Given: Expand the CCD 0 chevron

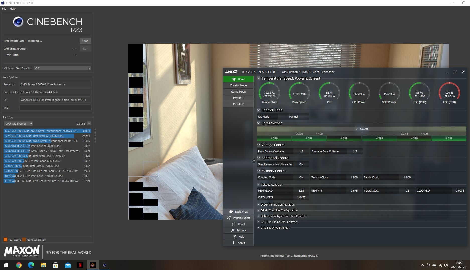Looking at the screenshot, I should click(x=357, y=129).
